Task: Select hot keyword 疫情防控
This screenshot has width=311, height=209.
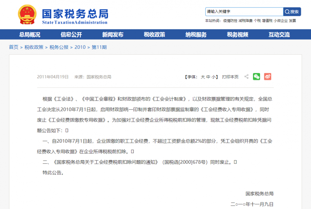Action: (x=230, y=21)
